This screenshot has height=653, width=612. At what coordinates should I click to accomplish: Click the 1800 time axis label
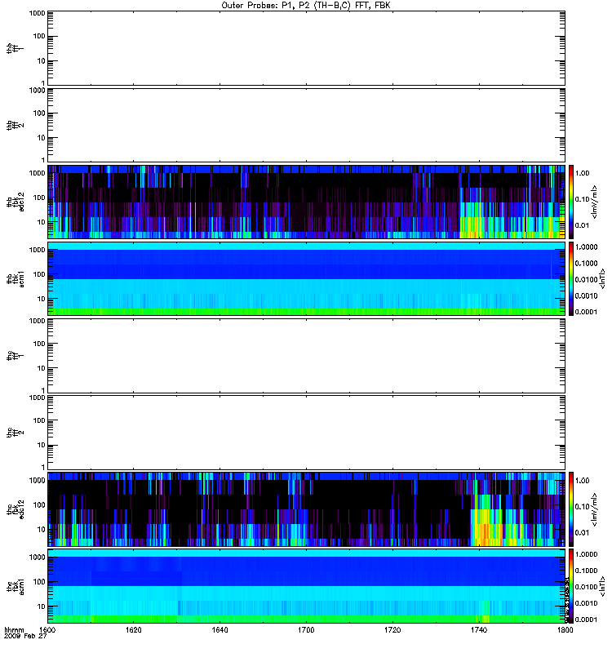click(565, 629)
